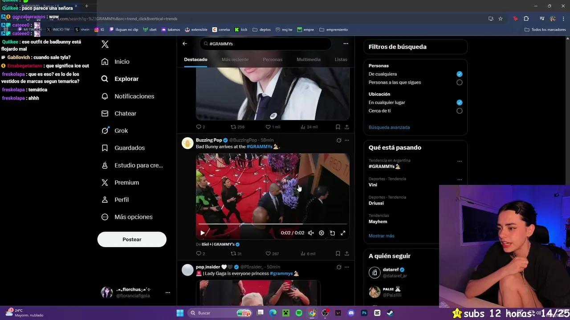Select Cerca de ti location
570x320 pixels.
point(459,111)
